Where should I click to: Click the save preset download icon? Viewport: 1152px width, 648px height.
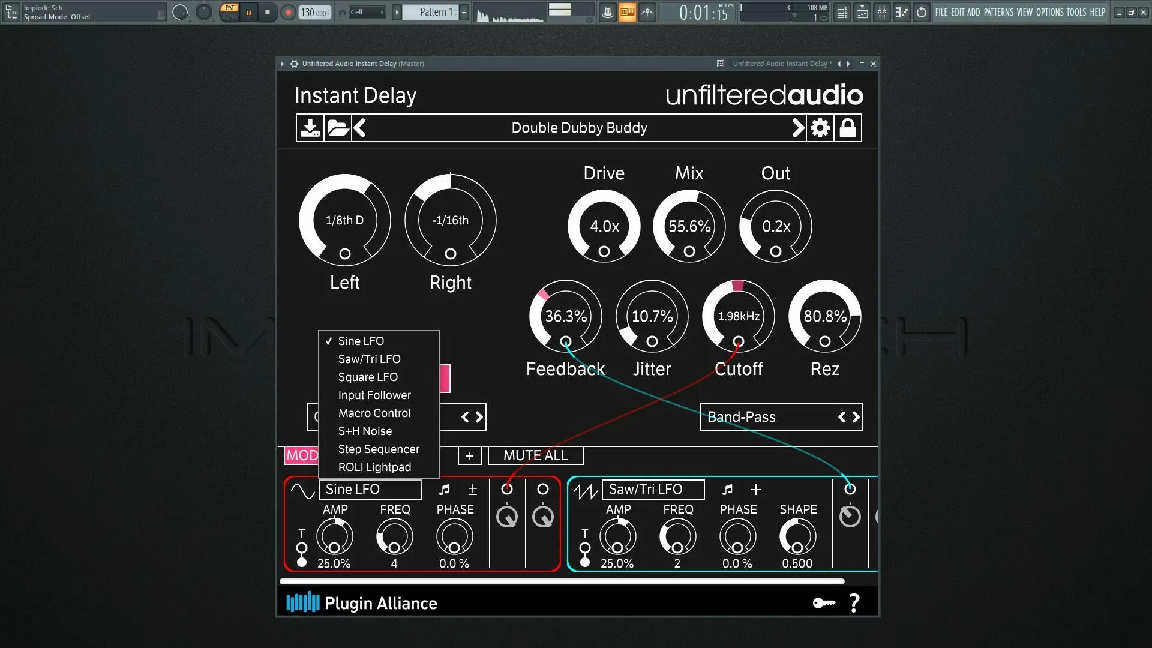click(x=310, y=128)
